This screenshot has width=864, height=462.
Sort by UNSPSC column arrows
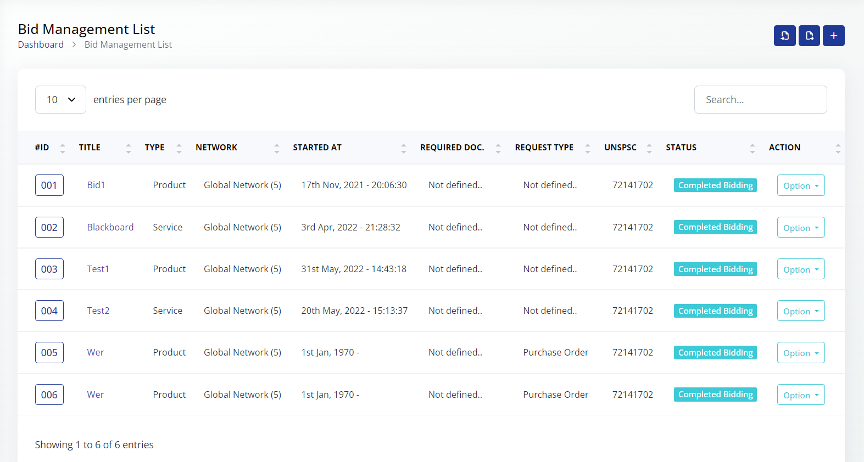click(649, 148)
